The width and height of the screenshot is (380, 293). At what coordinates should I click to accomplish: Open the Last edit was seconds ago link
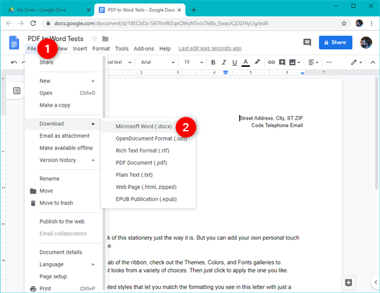(210, 49)
